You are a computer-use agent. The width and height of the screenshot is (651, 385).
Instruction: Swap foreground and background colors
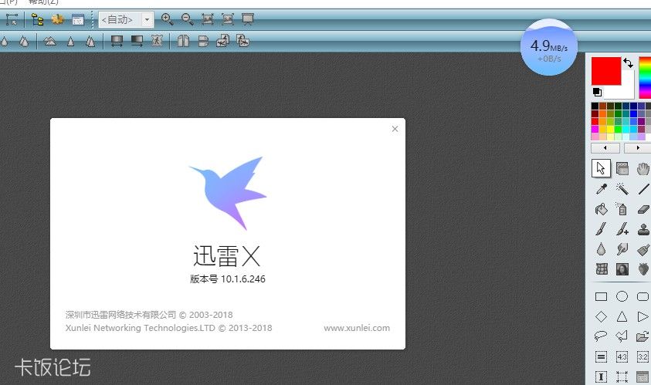coord(628,62)
